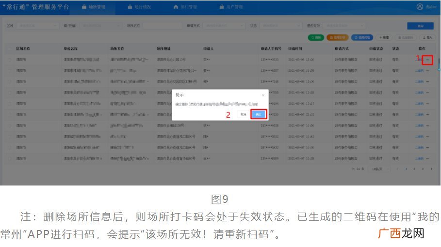Viewport: 441px width, 247px height.
Task: Open the 用户管理 tab
Action: tap(231, 7)
